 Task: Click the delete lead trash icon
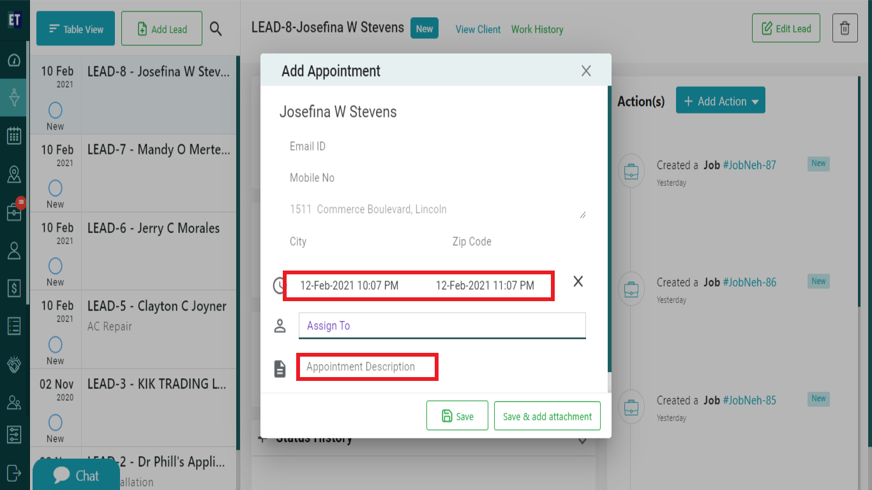[x=845, y=29]
